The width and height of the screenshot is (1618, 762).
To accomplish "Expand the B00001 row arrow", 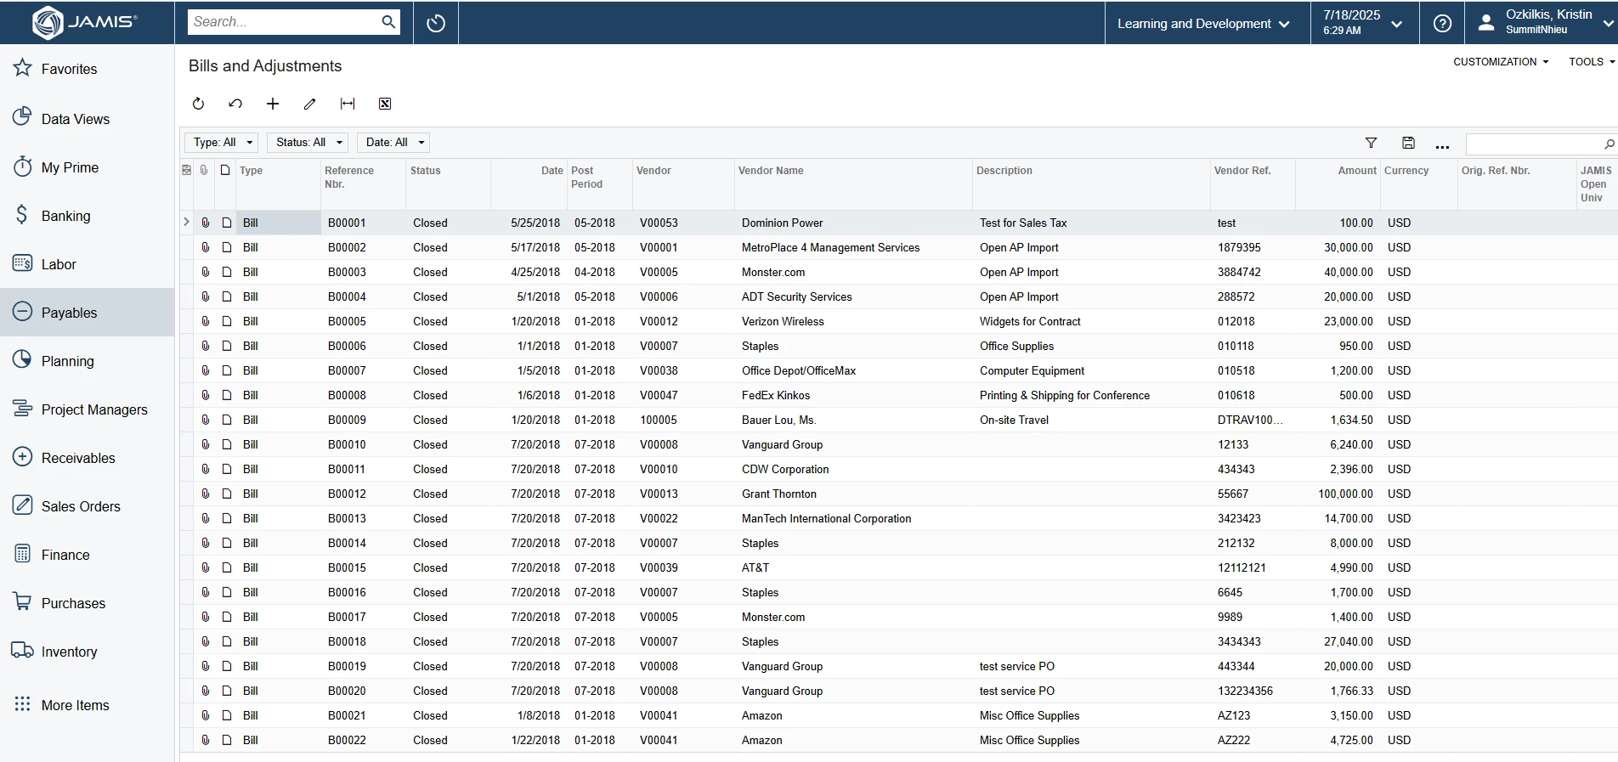I will pyautogui.click(x=186, y=223).
